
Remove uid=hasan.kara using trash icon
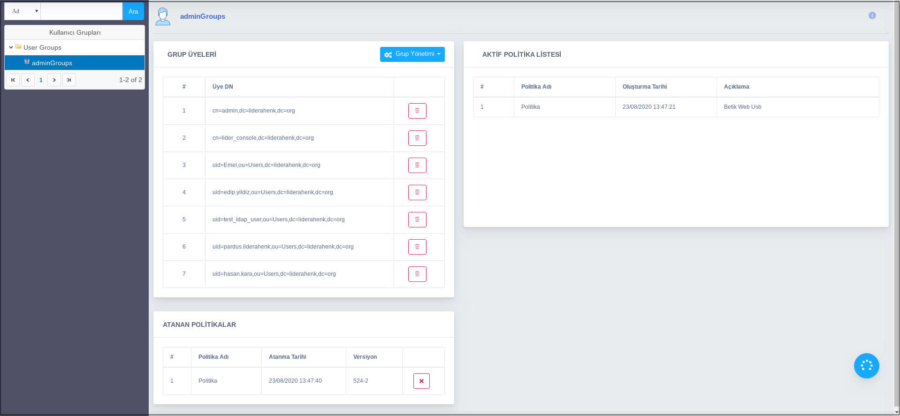(x=417, y=274)
